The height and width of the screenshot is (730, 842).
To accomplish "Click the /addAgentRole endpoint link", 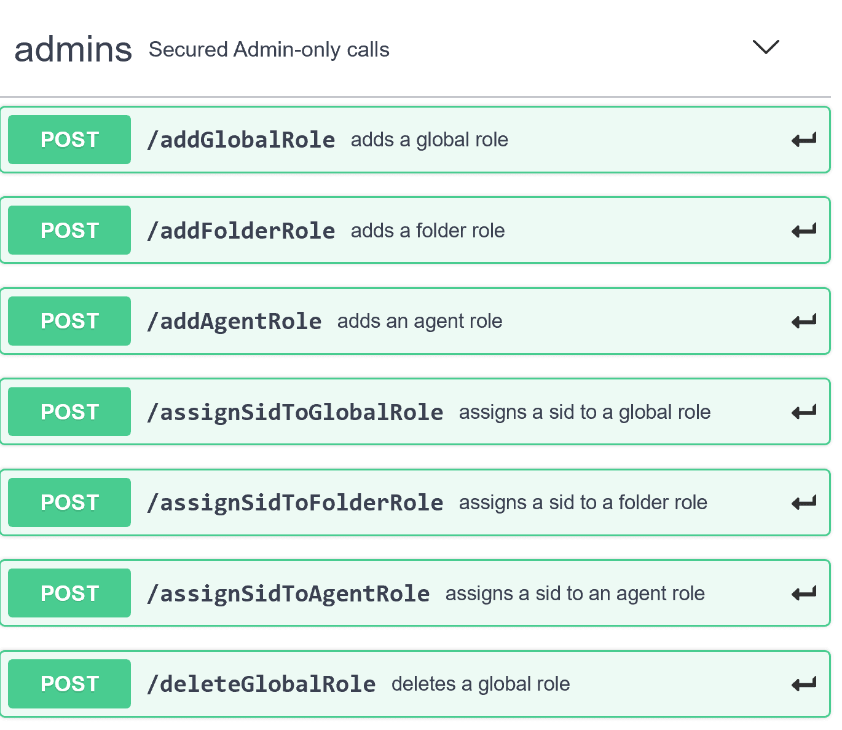I will click(x=234, y=320).
